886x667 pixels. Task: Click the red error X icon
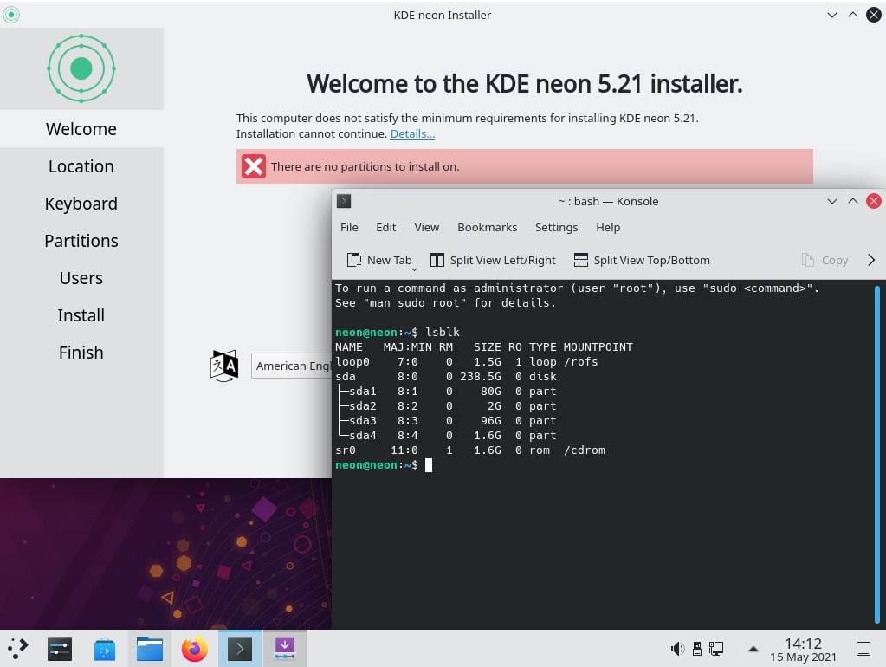[x=253, y=166]
